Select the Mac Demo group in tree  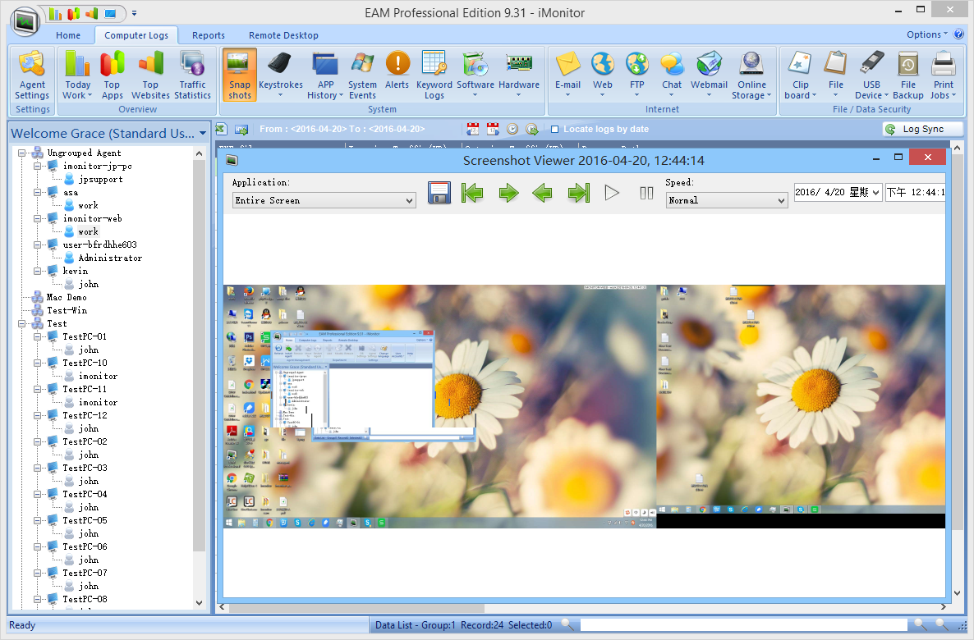click(x=66, y=297)
